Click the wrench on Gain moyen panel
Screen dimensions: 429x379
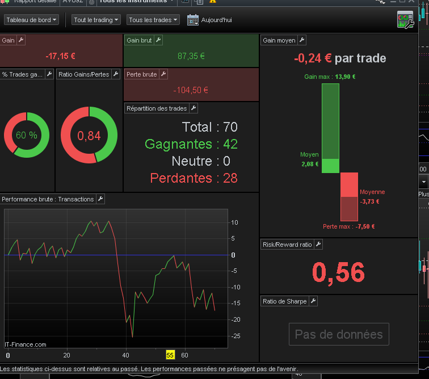point(302,40)
